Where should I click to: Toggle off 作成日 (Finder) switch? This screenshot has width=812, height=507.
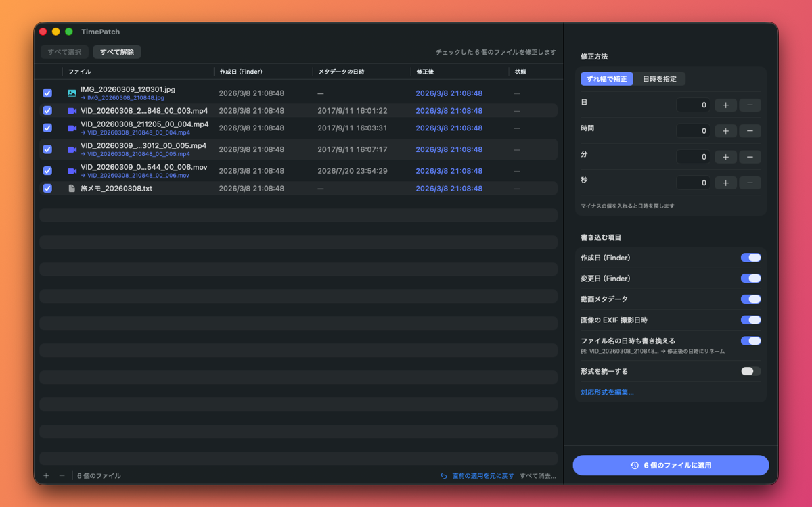(x=750, y=258)
